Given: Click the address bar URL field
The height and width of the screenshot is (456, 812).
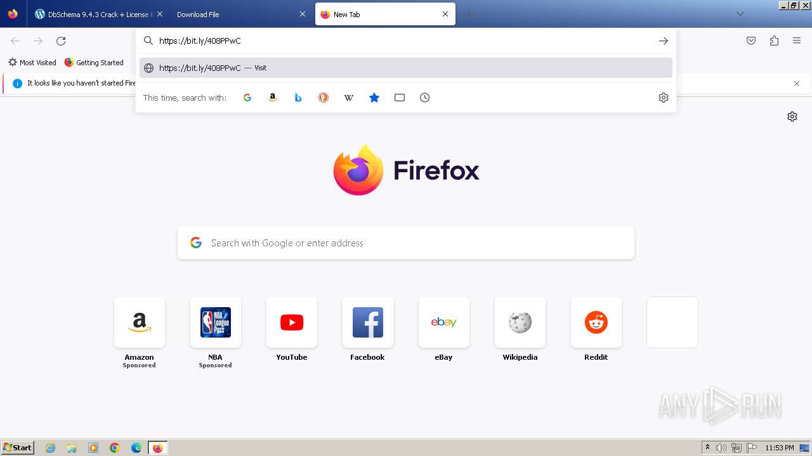Looking at the screenshot, I should click(x=406, y=41).
